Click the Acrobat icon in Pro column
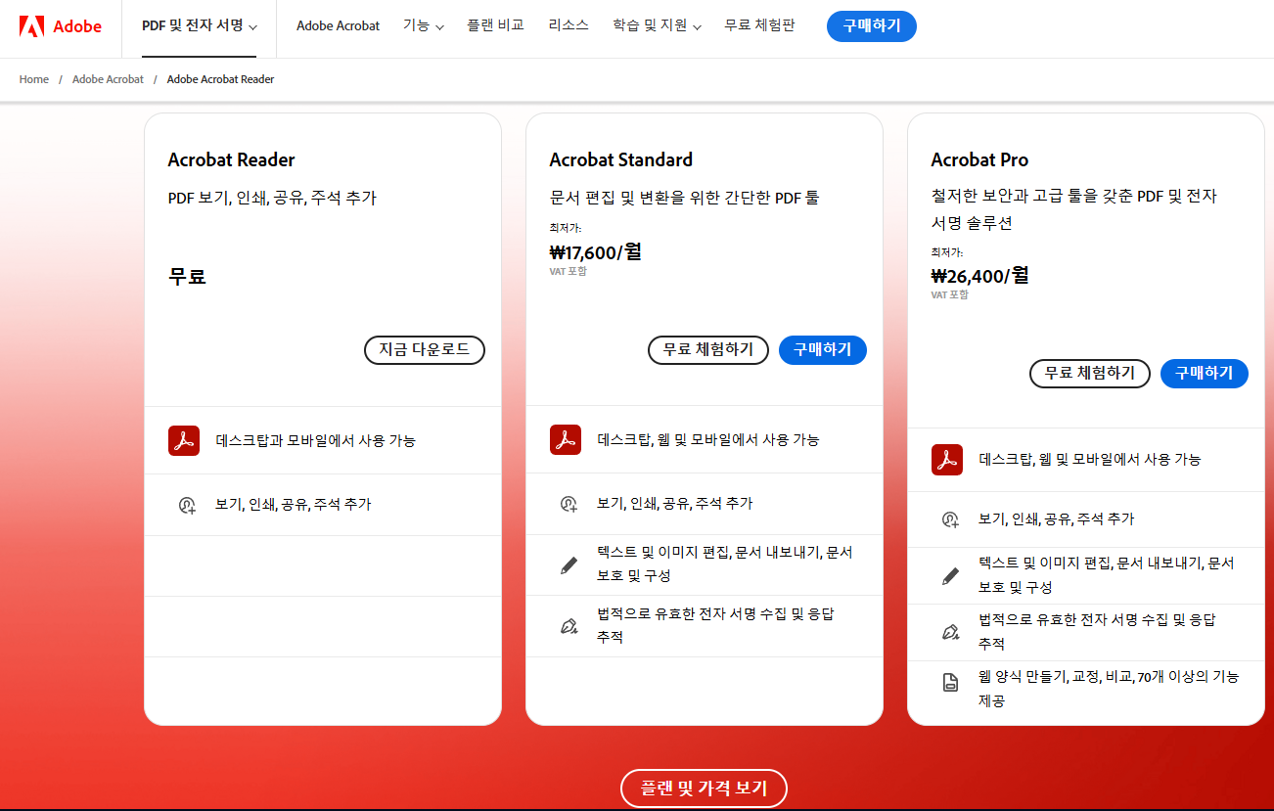Screen dimensions: 1274x811 click(x=946, y=460)
